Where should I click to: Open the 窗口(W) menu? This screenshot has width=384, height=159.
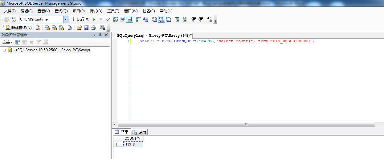point(131,11)
